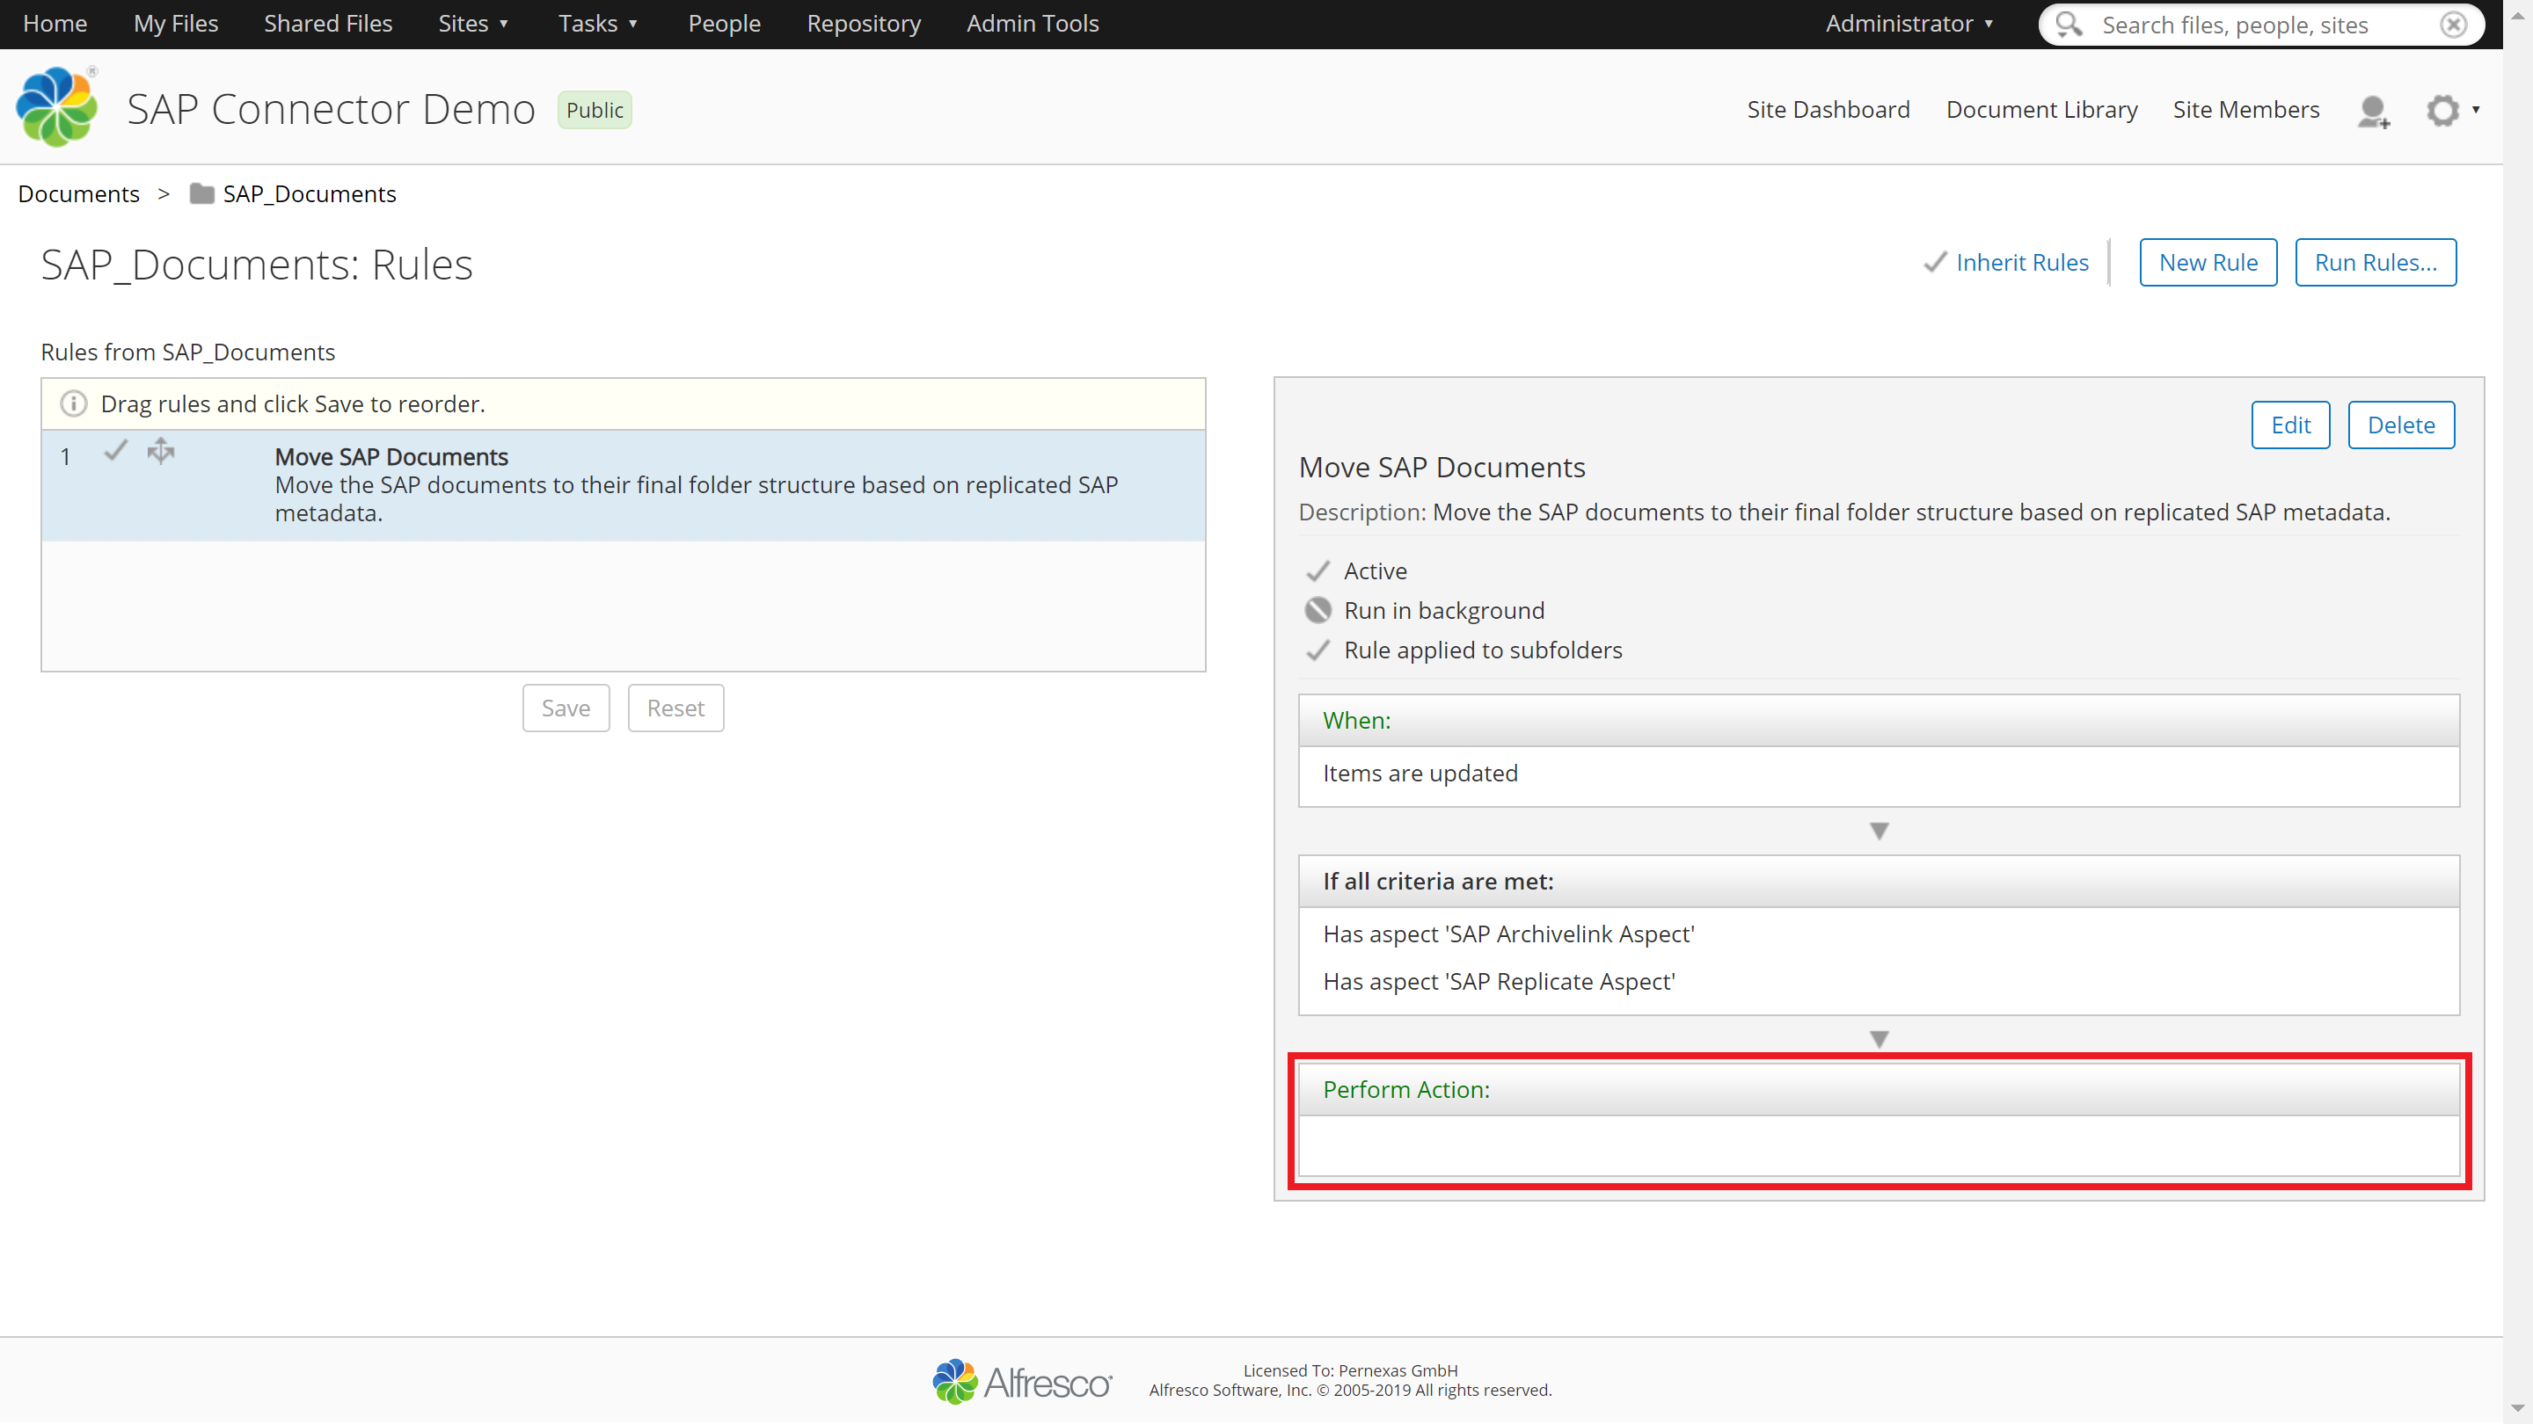Image resolution: width=2533 pixels, height=1424 pixels.
Task: Click the invite user icon
Action: tap(2373, 111)
